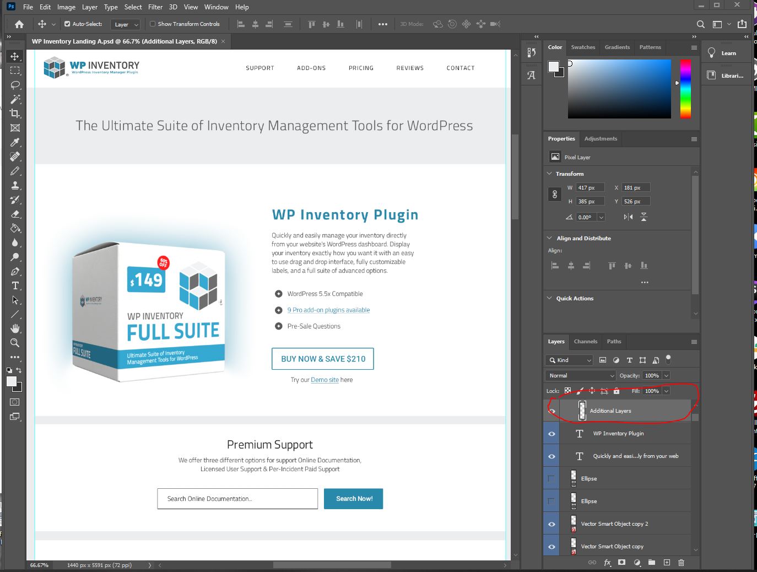This screenshot has height=572, width=757.
Task: Select the Magic Wand tool
Action: pos(15,99)
